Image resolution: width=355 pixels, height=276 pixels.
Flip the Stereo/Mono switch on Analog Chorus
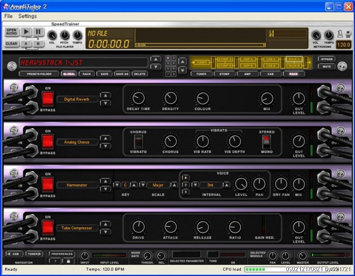tap(266, 141)
